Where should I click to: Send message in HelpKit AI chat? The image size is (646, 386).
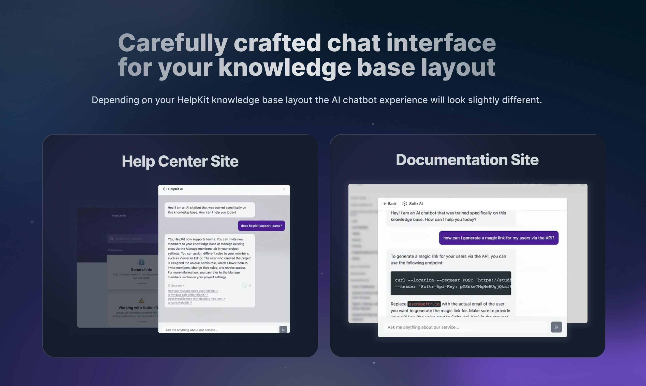click(283, 330)
